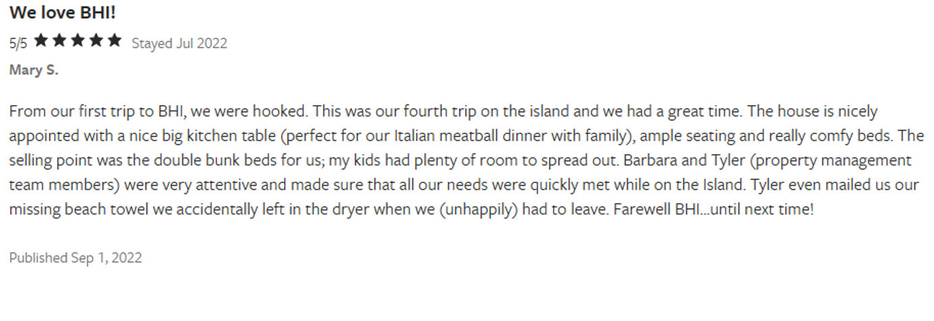Click the fifth and last rating star
This screenshot has width=934, height=321.
[115, 42]
